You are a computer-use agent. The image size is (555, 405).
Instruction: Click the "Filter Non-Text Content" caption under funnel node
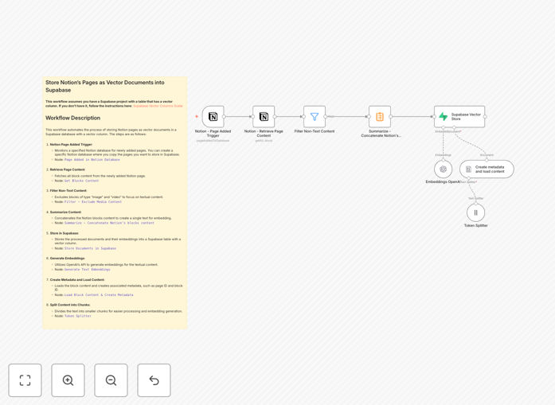pos(315,131)
